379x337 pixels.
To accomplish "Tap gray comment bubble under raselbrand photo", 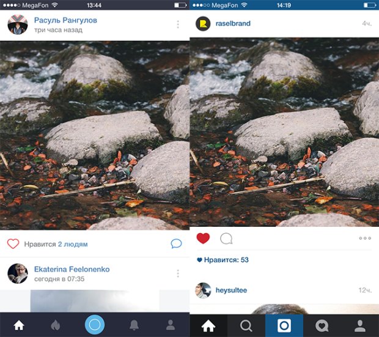I will click(226, 239).
